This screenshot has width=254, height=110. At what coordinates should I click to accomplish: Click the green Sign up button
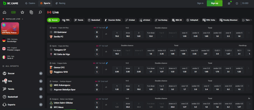(214, 3)
